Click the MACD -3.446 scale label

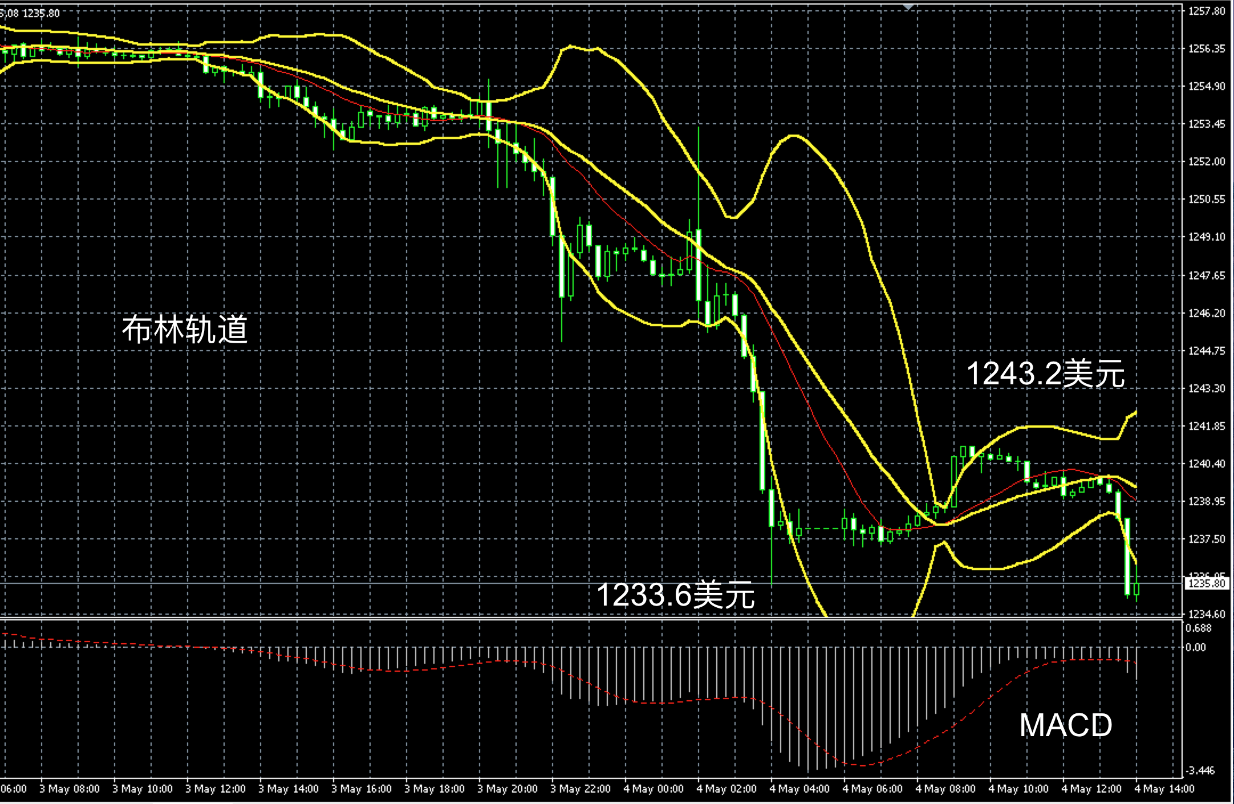click(x=1200, y=771)
